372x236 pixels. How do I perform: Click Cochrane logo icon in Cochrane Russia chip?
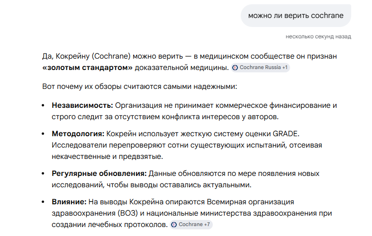(235, 68)
